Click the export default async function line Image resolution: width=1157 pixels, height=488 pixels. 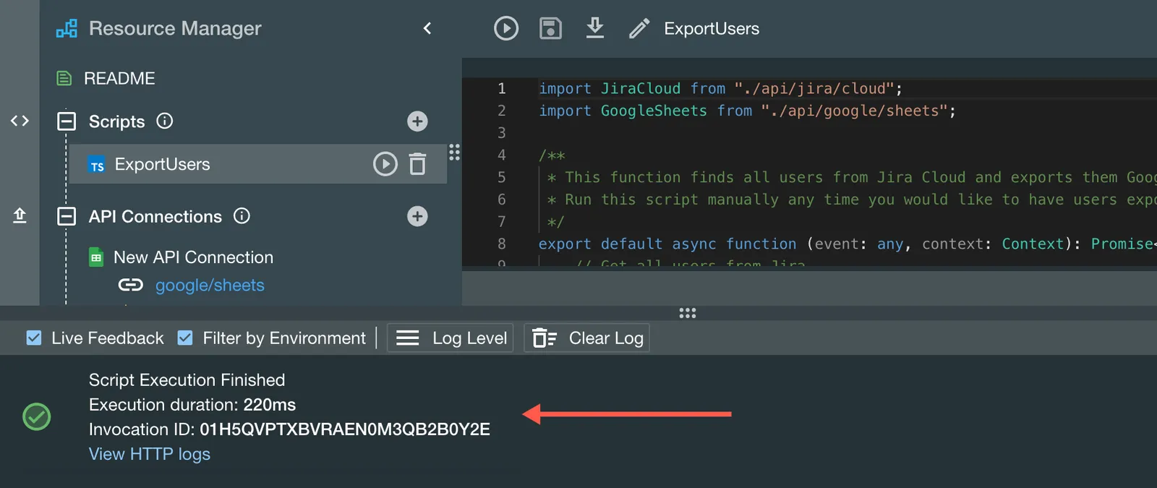click(x=846, y=244)
